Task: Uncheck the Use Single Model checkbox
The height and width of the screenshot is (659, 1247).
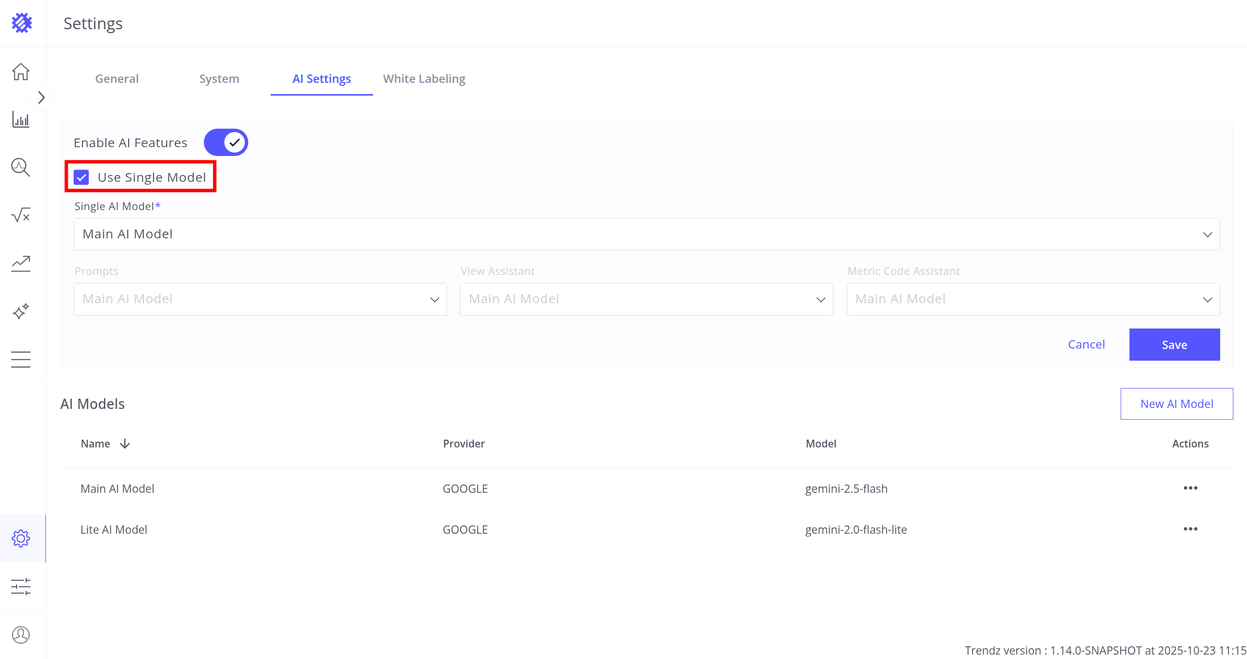Action: (81, 177)
